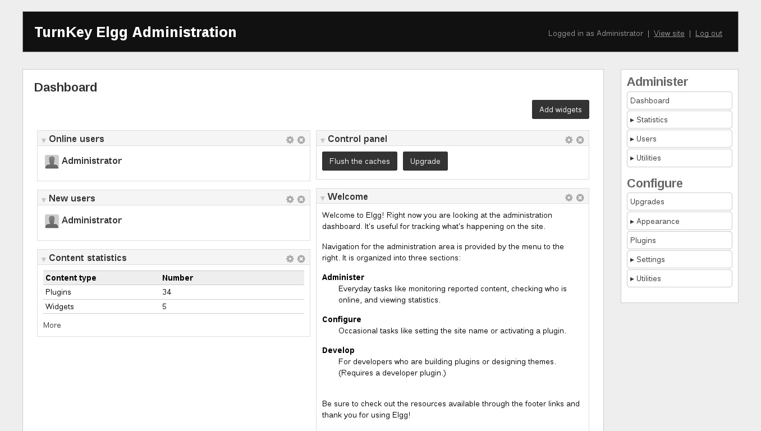This screenshot has height=431, width=761.
Task: Edit Control panel widget via gear icon
Action: pyautogui.click(x=569, y=140)
